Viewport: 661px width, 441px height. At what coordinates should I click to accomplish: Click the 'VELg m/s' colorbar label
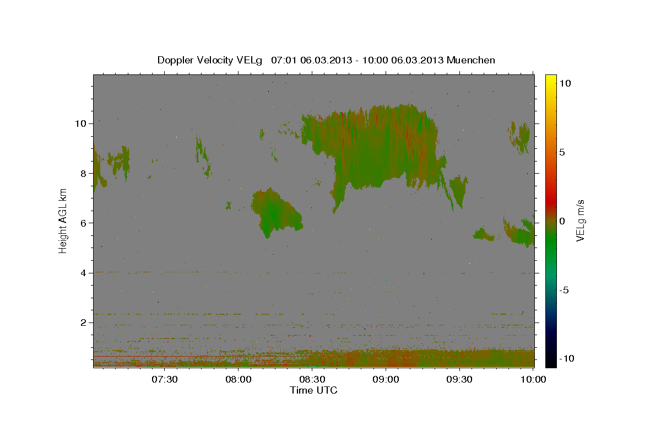click(x=580, y=221)
